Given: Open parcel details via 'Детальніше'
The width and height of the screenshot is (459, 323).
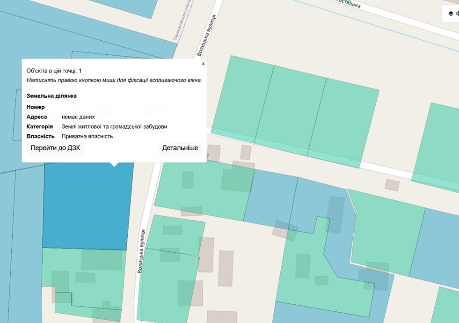Looking at the screenshot, I should pos(180,148).
